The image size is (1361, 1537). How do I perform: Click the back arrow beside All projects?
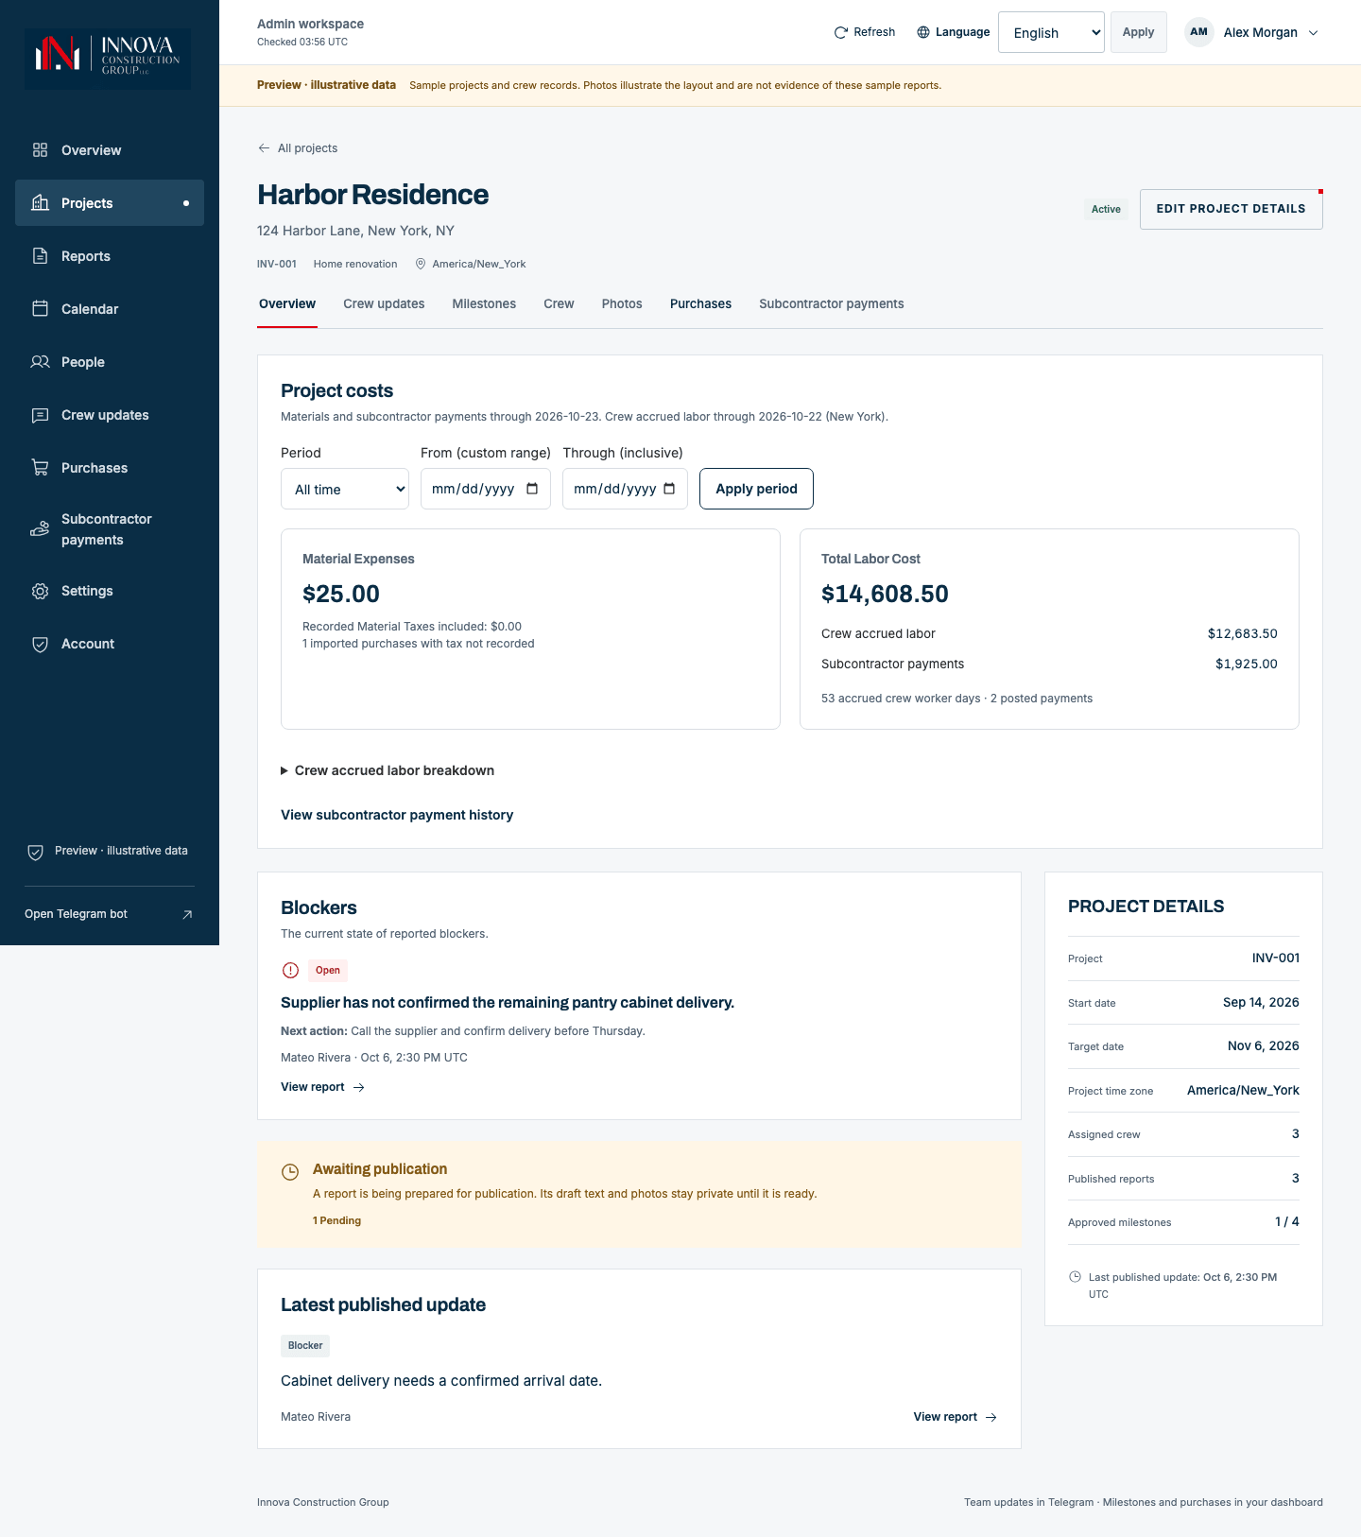[264, 148]
